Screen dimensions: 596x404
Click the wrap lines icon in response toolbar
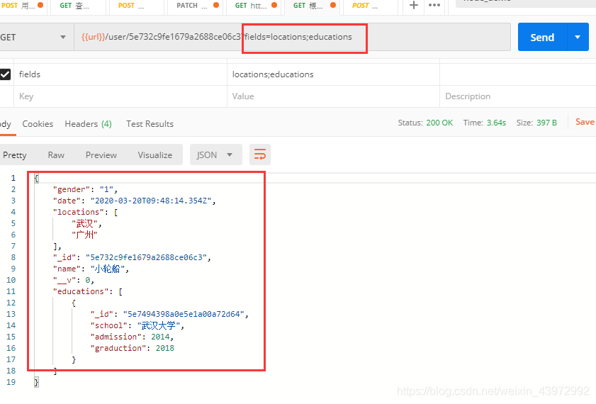[x=260, y=155]
